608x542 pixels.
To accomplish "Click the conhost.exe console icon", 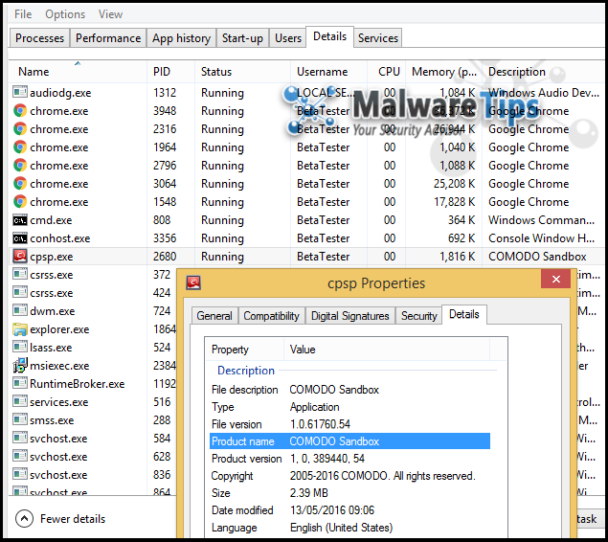I will [20, 238].
